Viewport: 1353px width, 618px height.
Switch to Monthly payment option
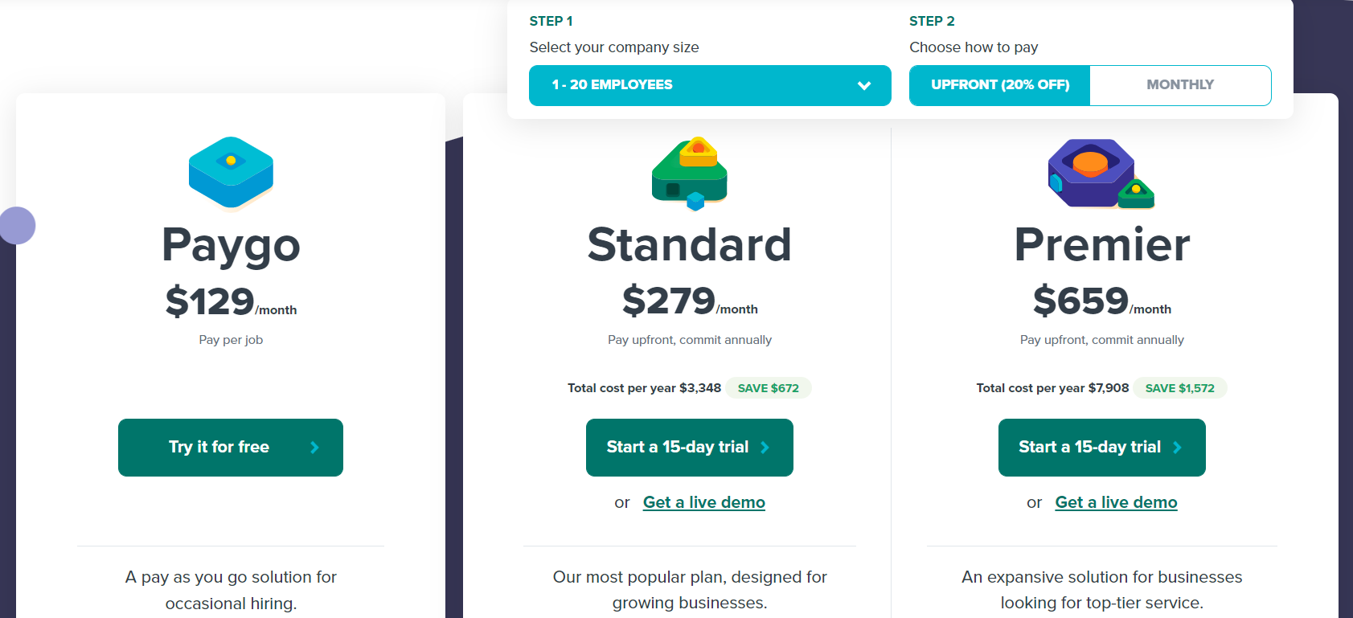(1180, 85)
